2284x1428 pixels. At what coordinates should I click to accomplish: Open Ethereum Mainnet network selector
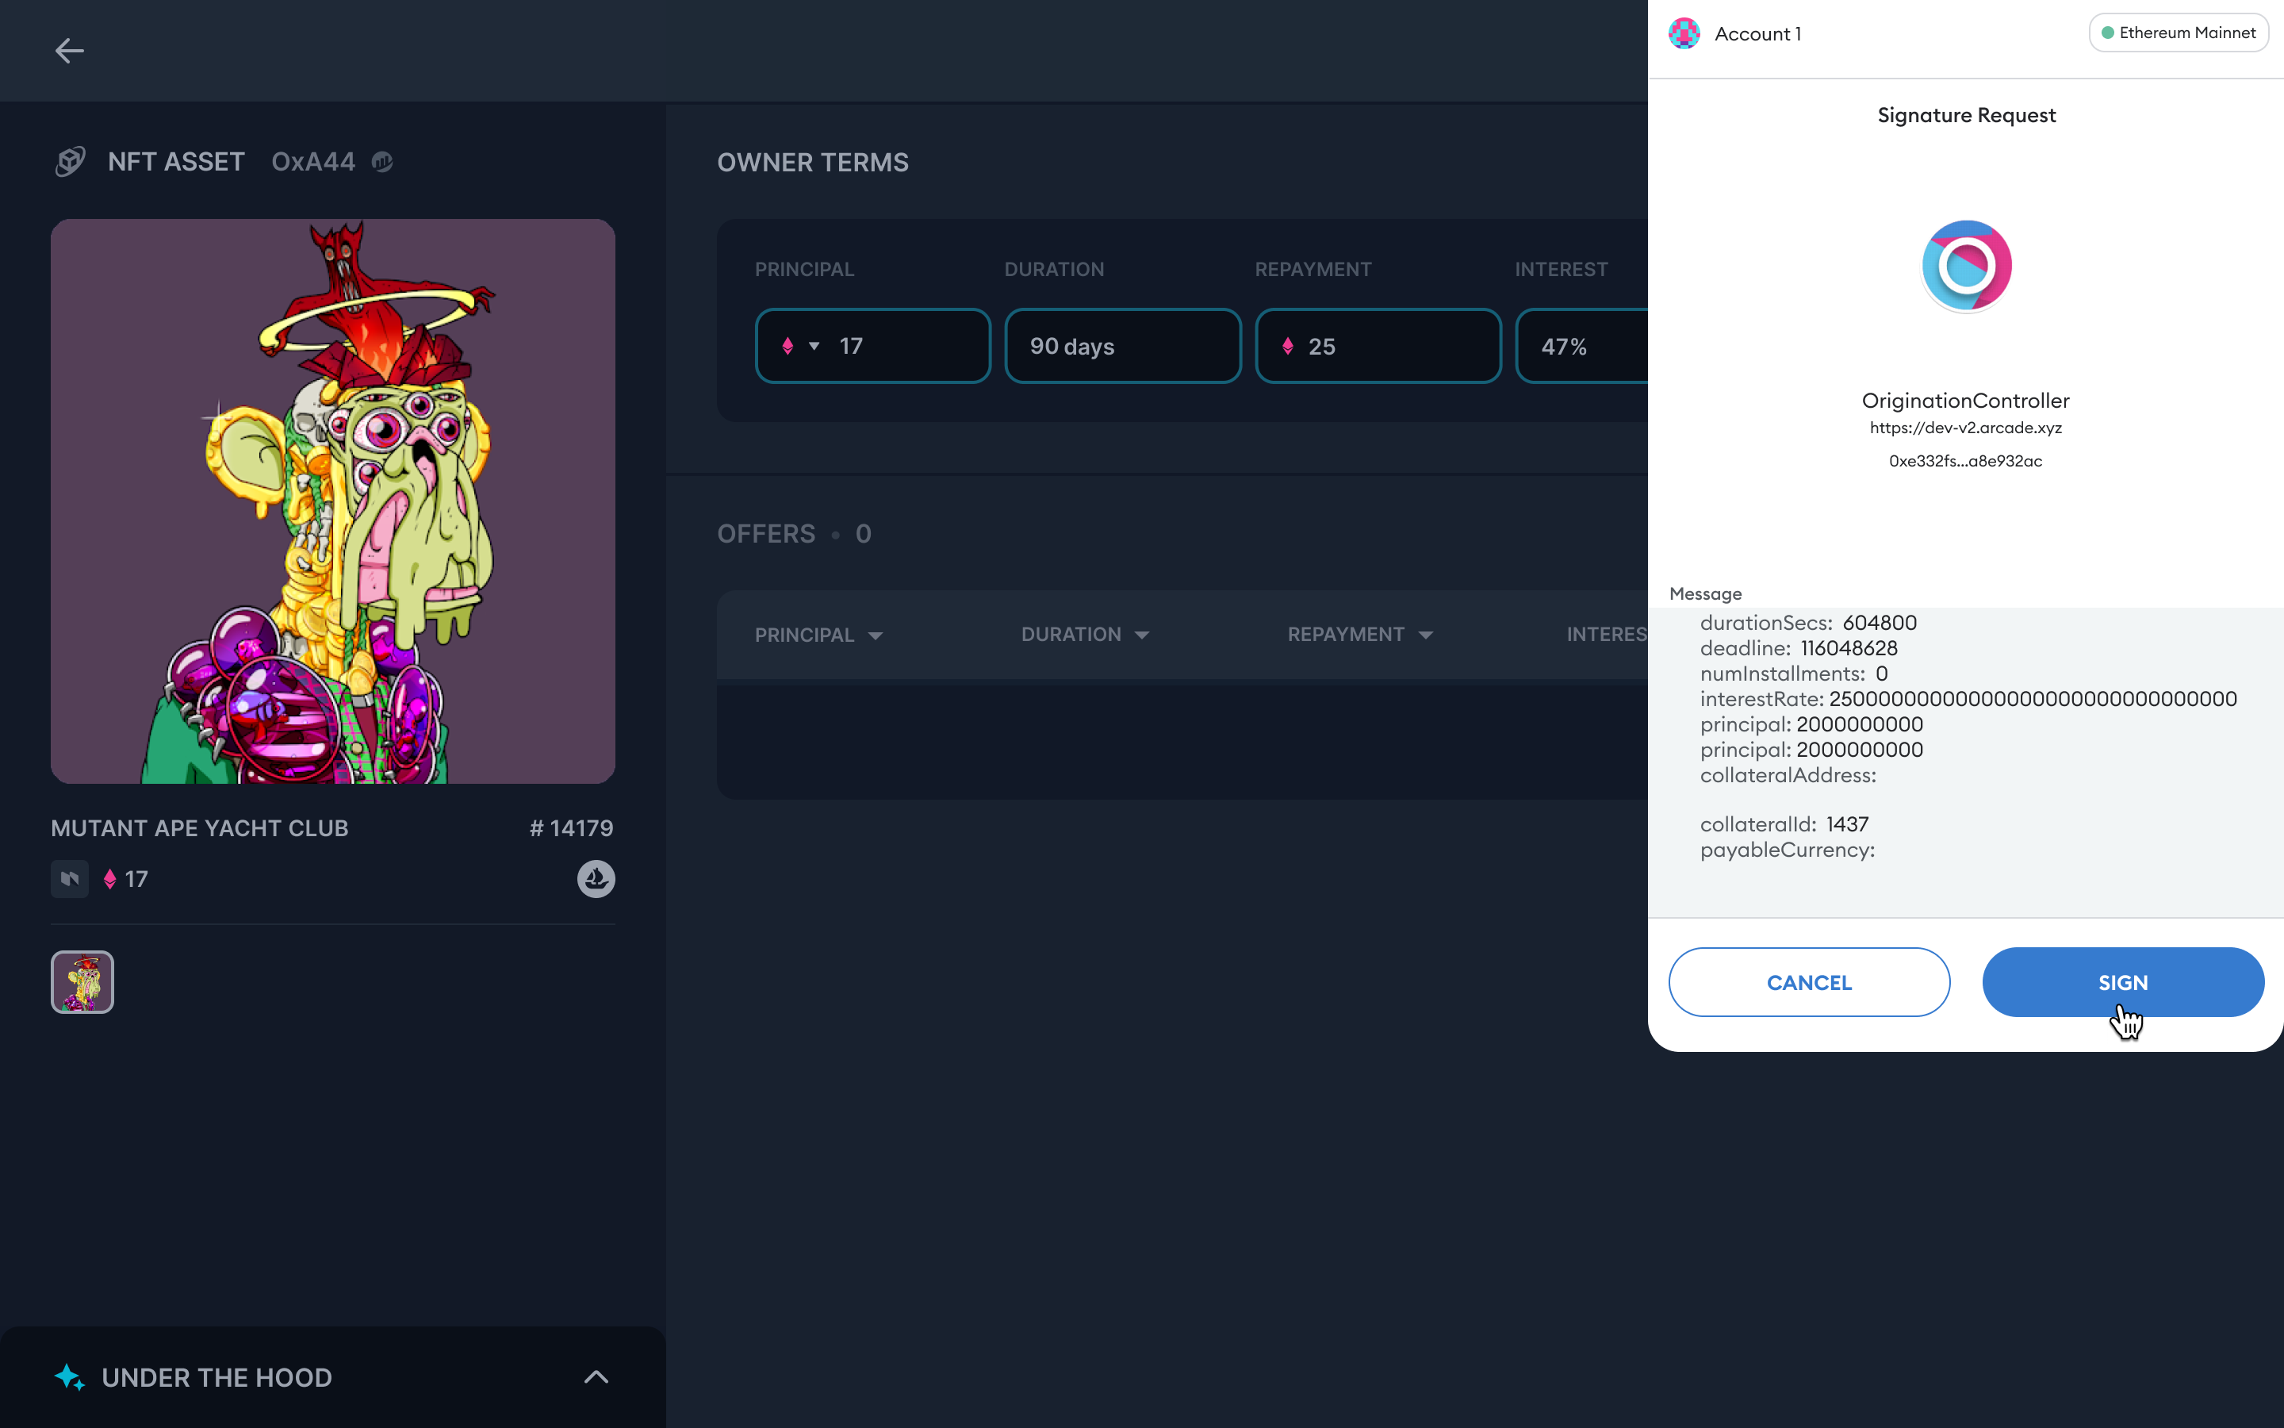(x=2179, y=33)
